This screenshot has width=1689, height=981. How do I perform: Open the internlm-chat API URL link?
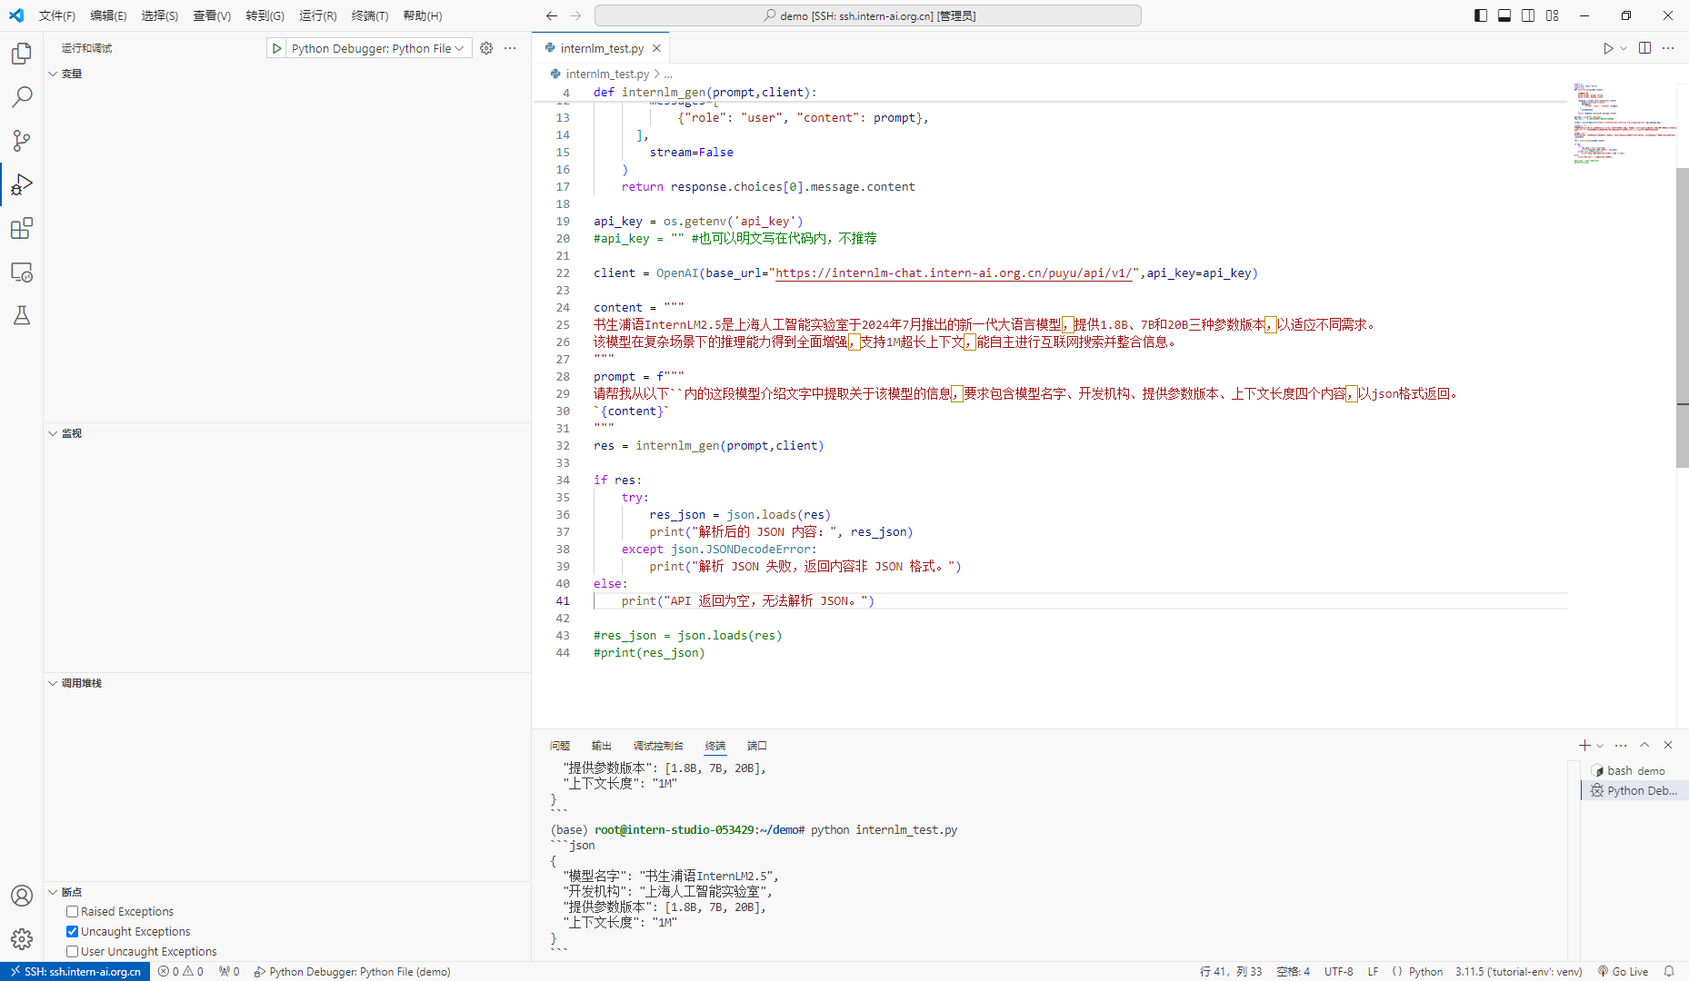tap(954, 272)
